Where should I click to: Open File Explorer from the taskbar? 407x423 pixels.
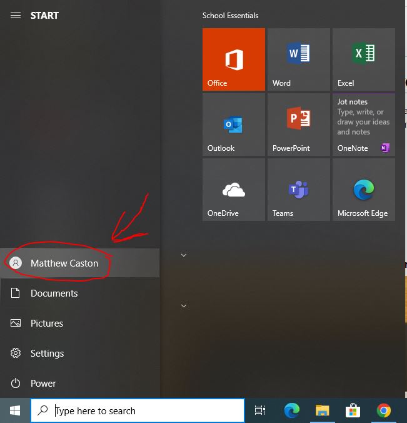click(323, 410)
